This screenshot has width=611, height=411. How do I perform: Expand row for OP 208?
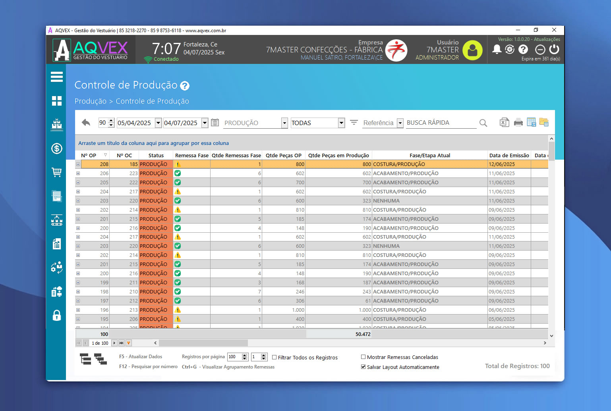click(x=78, y=164)
